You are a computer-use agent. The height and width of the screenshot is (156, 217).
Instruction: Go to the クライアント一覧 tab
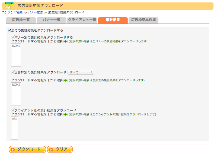point(82,20)
